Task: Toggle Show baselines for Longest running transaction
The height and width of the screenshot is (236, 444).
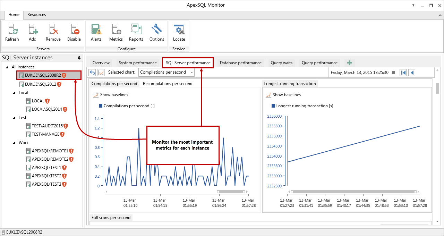Action: point(283,95)
